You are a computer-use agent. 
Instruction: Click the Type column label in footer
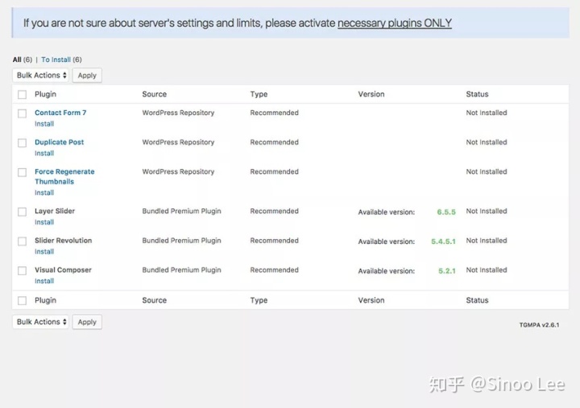(259, 300)
